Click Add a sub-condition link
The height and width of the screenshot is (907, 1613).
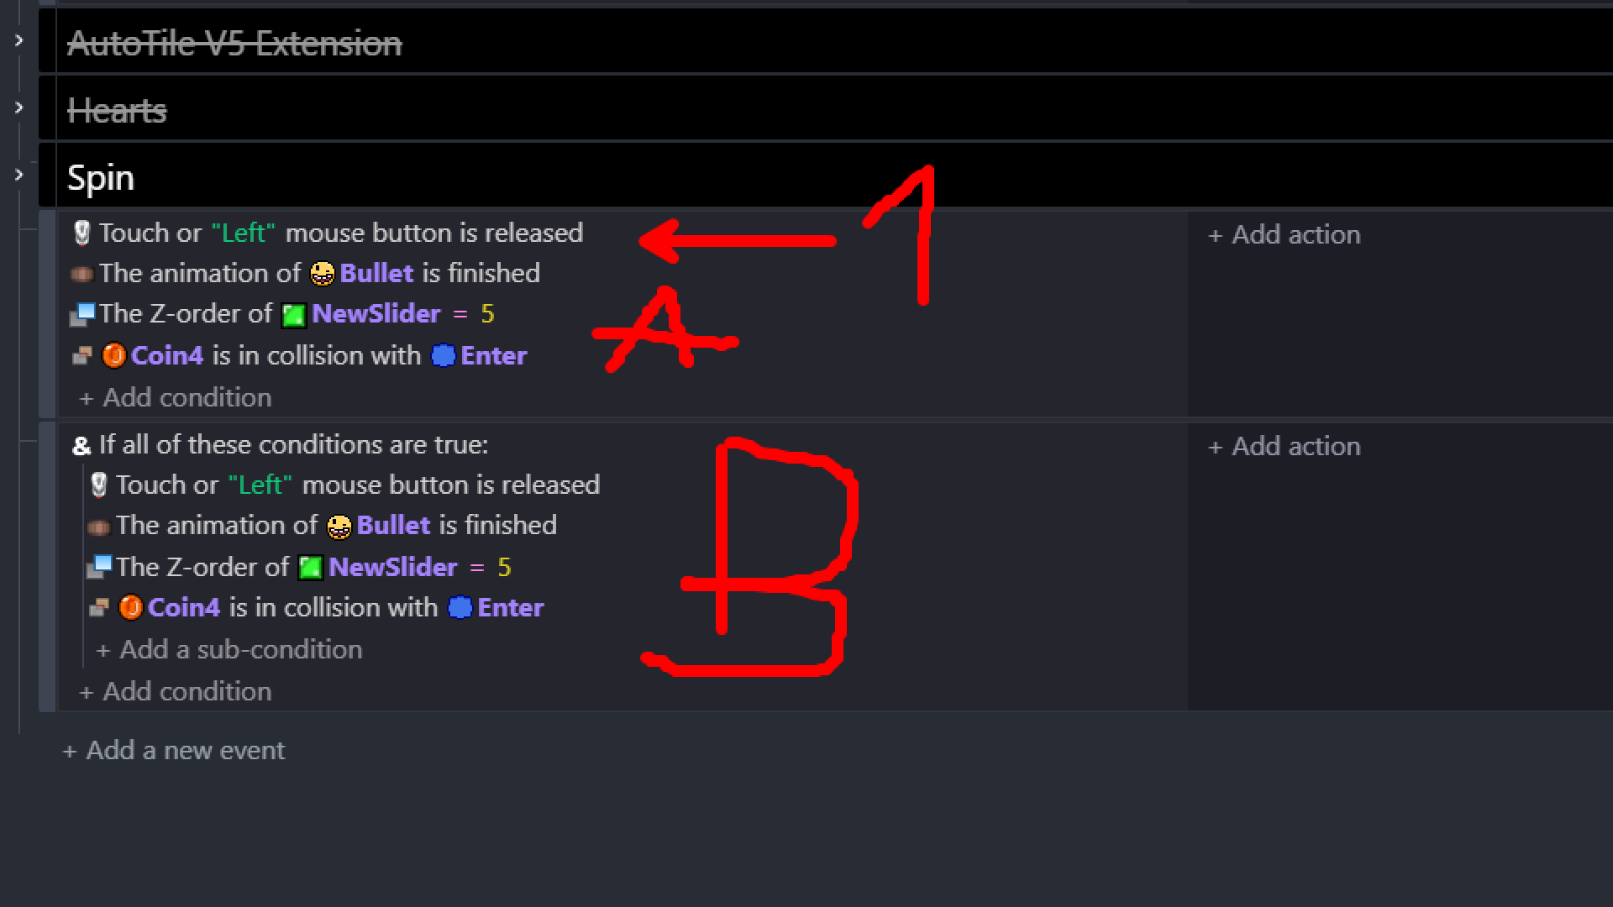229,649
